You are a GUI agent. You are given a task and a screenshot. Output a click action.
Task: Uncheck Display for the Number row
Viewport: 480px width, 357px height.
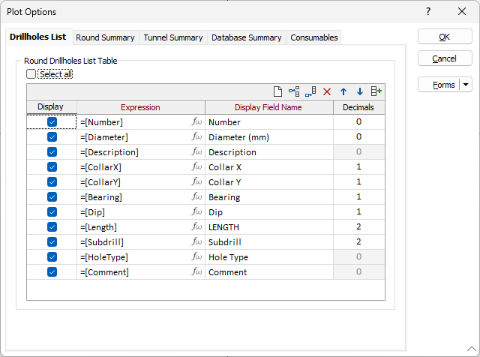click(x=52, y=121)
